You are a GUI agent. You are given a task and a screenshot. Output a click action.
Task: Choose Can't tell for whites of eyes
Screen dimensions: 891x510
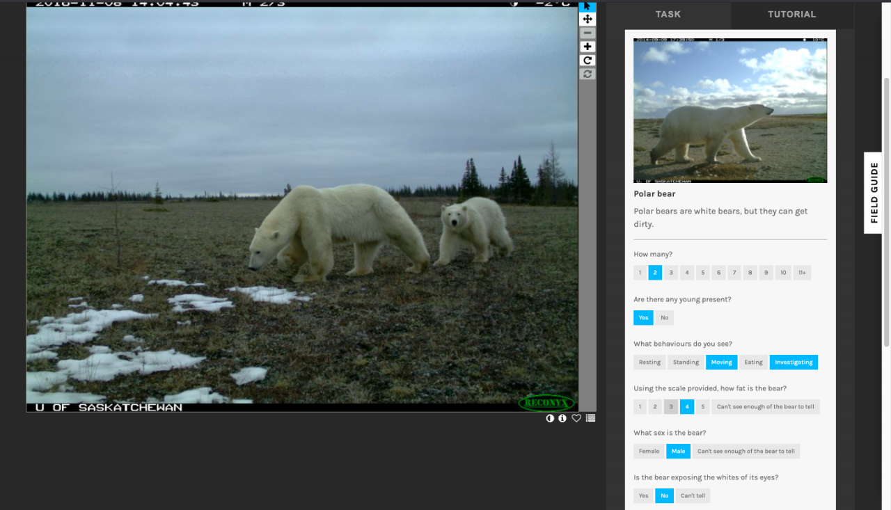coord(693,496)
